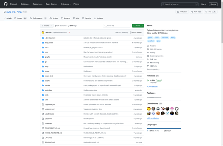Open the README.md file
223x146 pixels.
[x=50, y=142]
